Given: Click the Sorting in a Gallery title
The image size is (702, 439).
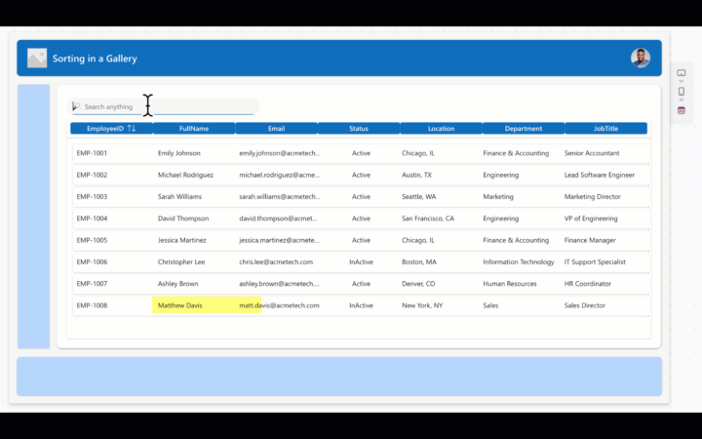Looking at the screenshot, I should pyautogui.click(x=95, y=59).
